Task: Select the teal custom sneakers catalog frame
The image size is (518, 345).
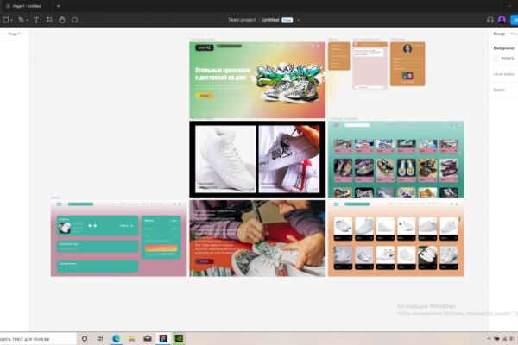Action: [x=395, y=159]
